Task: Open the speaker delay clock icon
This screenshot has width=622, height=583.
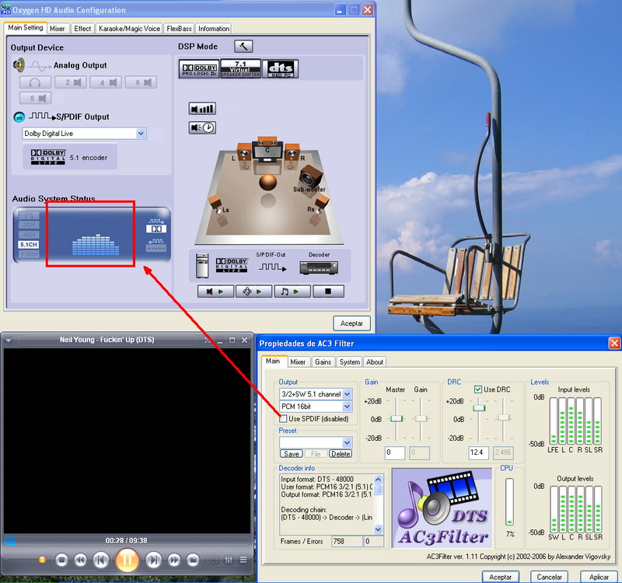Action: point(202,127)
